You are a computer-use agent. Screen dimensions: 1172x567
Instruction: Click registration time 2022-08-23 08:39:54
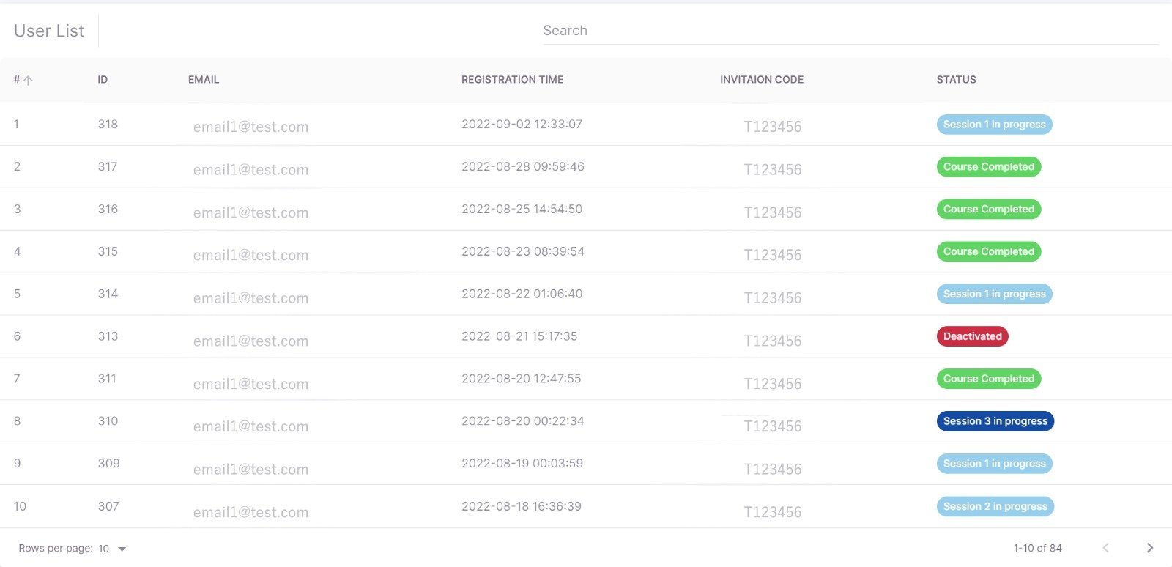tap(523, 251)
